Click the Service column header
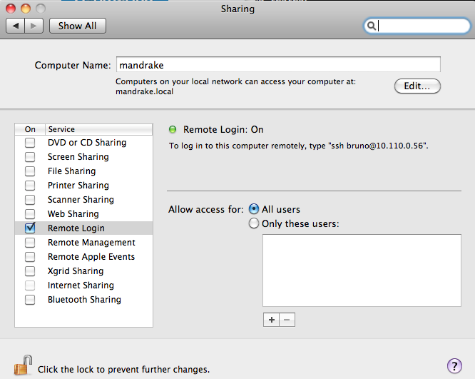 pyautogui.click(x=98, y=129)
